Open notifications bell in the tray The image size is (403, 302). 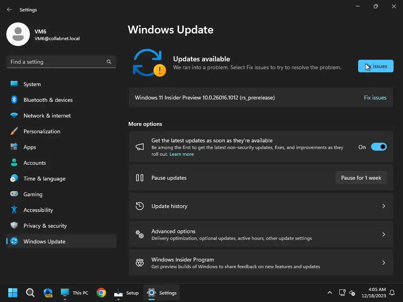coord(392,293)
